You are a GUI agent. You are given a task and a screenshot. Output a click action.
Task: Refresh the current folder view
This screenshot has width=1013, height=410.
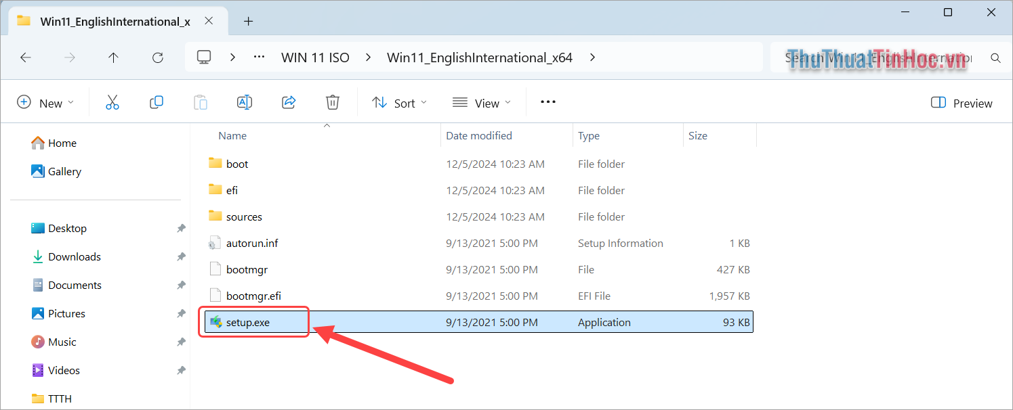pyautogui.click(x=158, y=58)
